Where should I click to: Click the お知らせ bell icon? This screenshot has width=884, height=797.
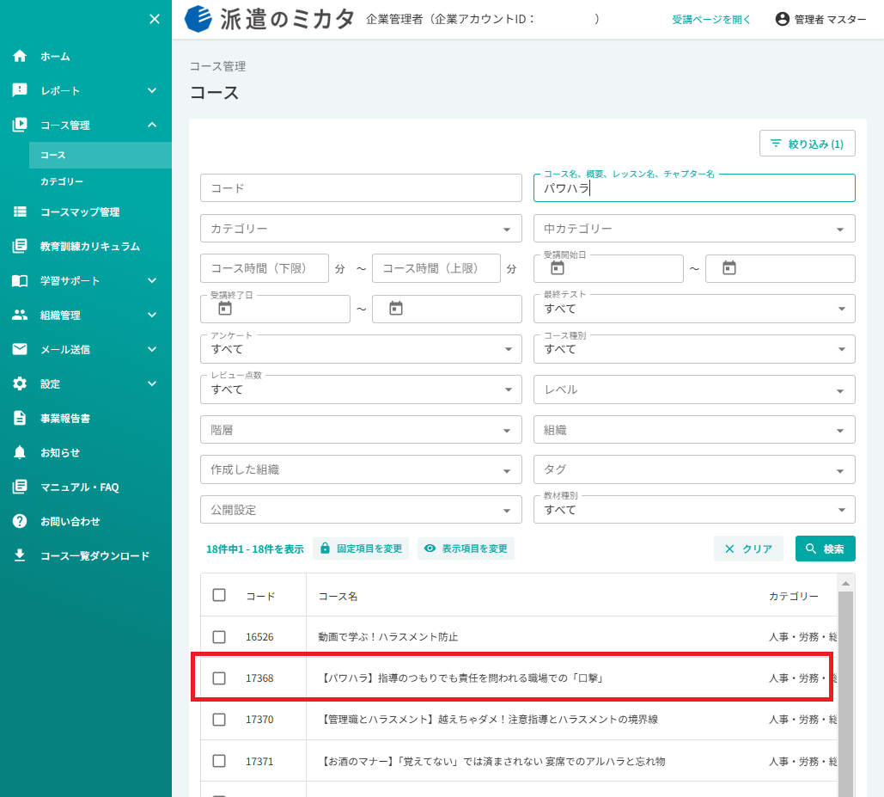pos(20,452)
